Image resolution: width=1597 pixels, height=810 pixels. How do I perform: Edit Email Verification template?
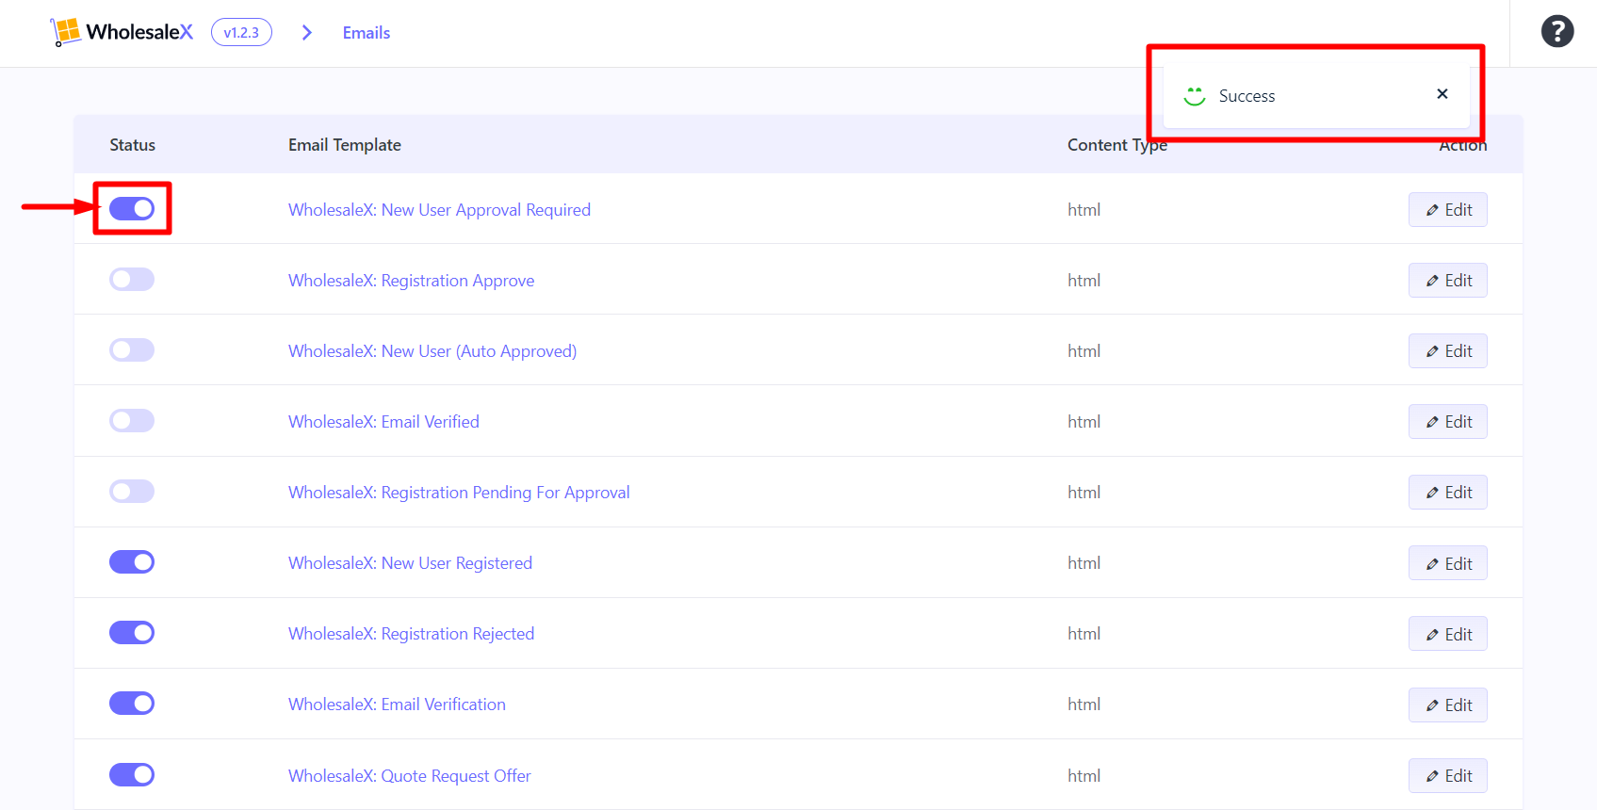[x=1448, y=705]
